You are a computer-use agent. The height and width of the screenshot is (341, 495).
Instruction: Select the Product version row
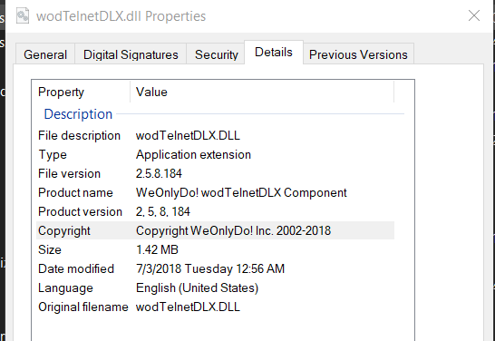[215, 211]
